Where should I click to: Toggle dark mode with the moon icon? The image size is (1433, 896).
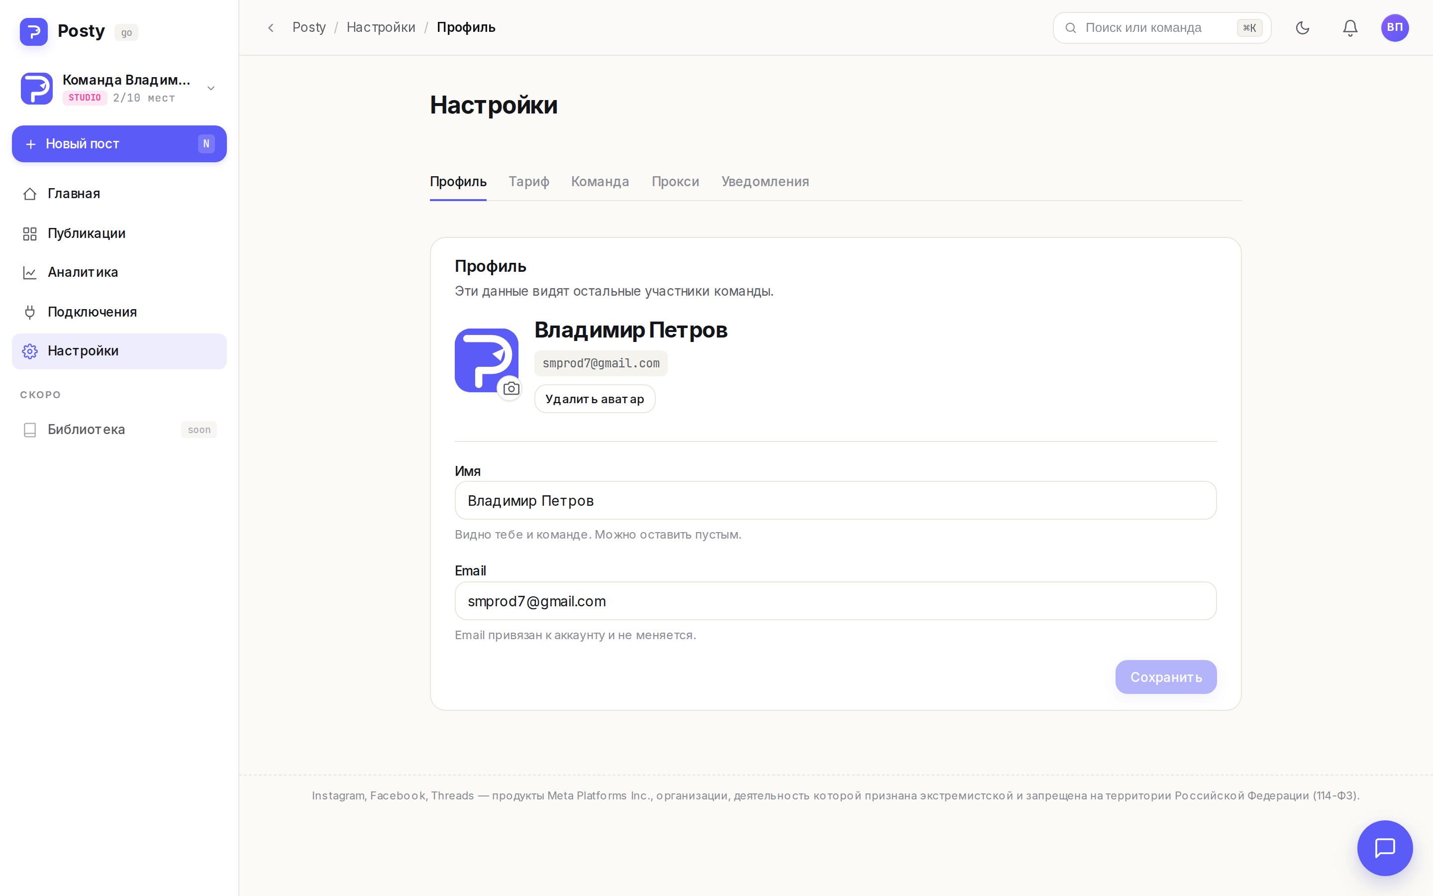pos(1302,28)
